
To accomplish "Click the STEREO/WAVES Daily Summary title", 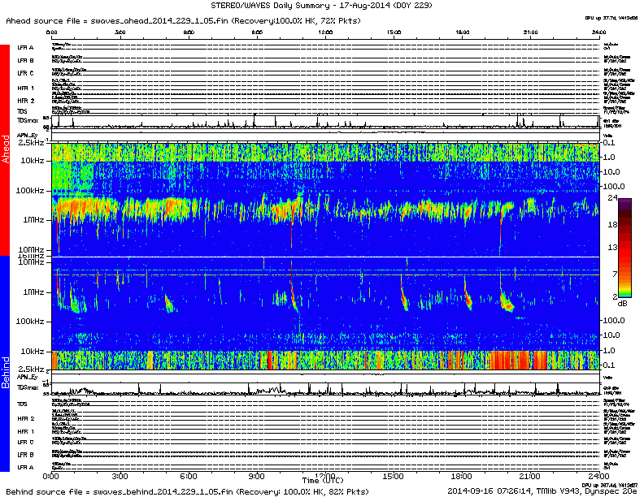I will point(321,6).
